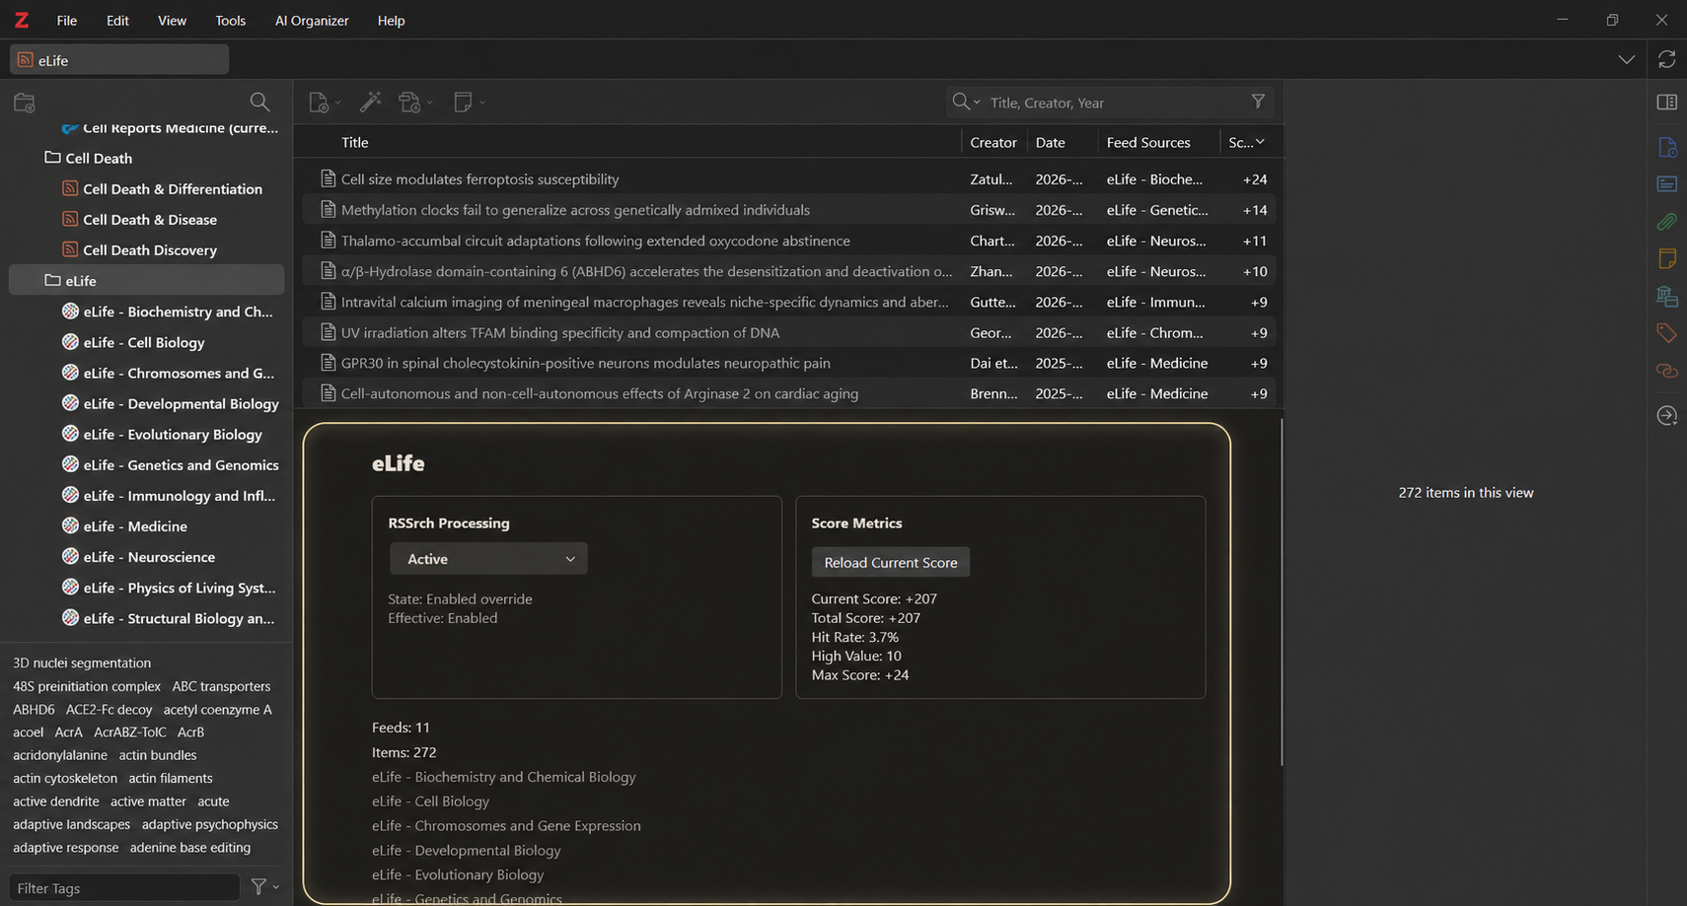Select Cell Death & Differentiation feed
The image size is (1687, 906).
[x=147, y=188]
